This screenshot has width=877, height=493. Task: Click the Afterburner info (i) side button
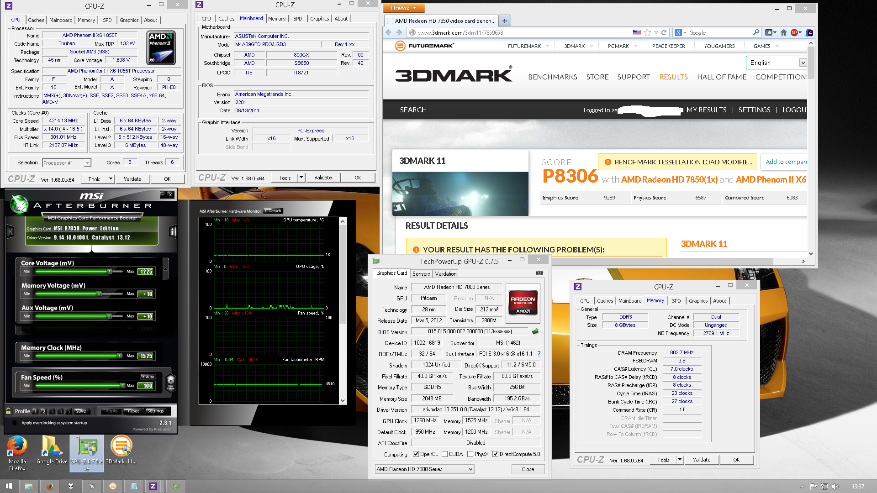173,231
